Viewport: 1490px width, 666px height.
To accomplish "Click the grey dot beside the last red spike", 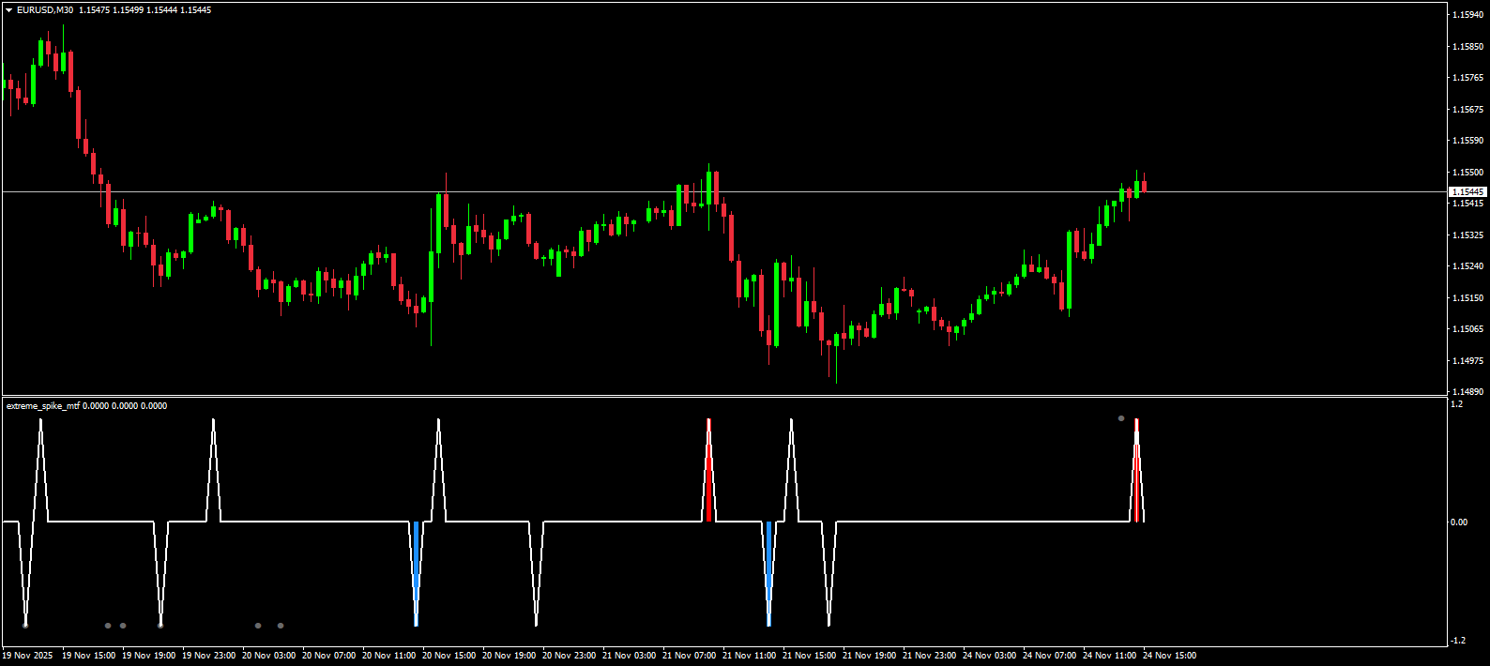I will coord(1121,418).
